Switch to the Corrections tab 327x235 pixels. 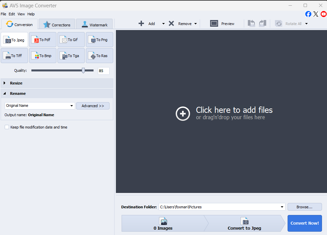point(57,25)
